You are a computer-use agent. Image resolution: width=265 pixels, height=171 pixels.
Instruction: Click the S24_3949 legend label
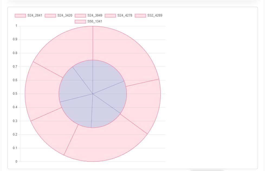95,15
